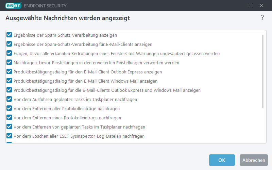Uncheck 'Nachfragen, bevor Einstellungen' verworfen werden
Screen dimensions: 272x170
(9, 63)
